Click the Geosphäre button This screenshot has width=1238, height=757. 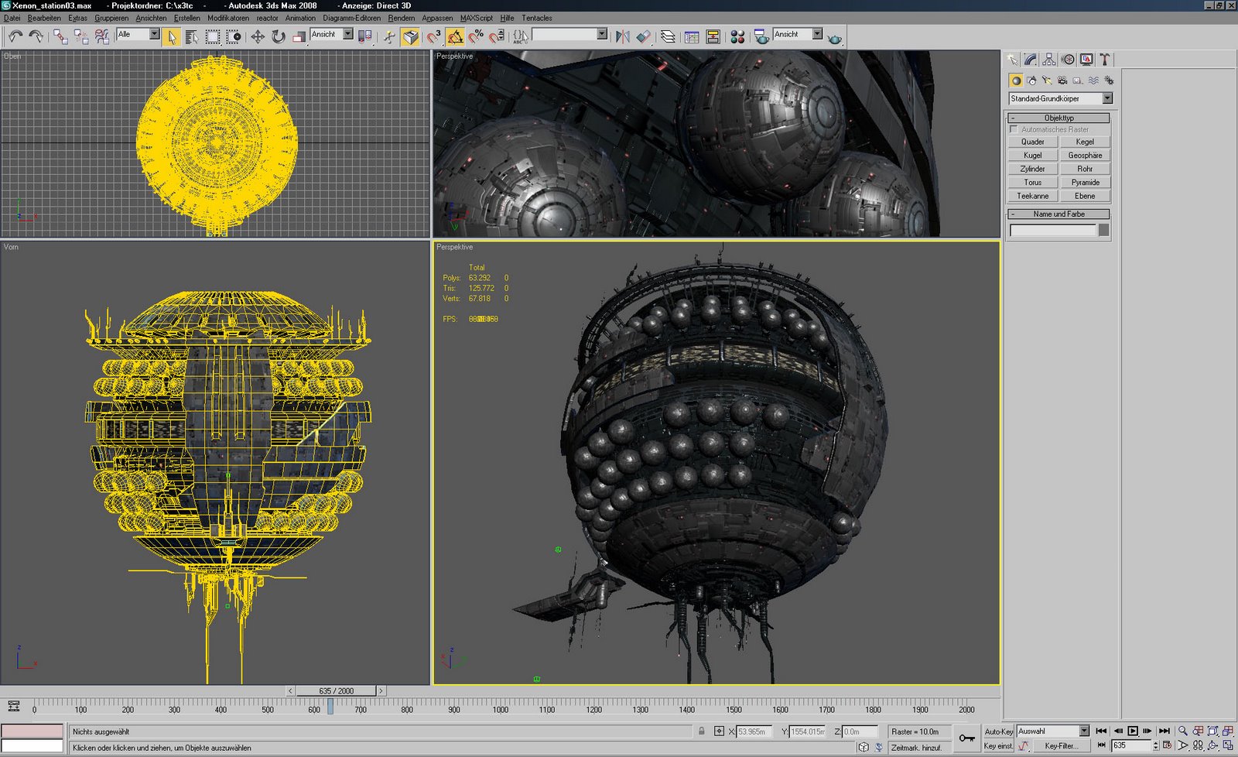[1085, 155]
